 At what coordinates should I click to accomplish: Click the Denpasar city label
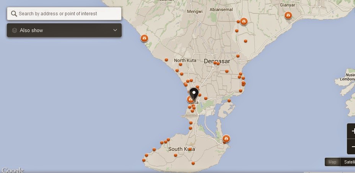[217, 61]
